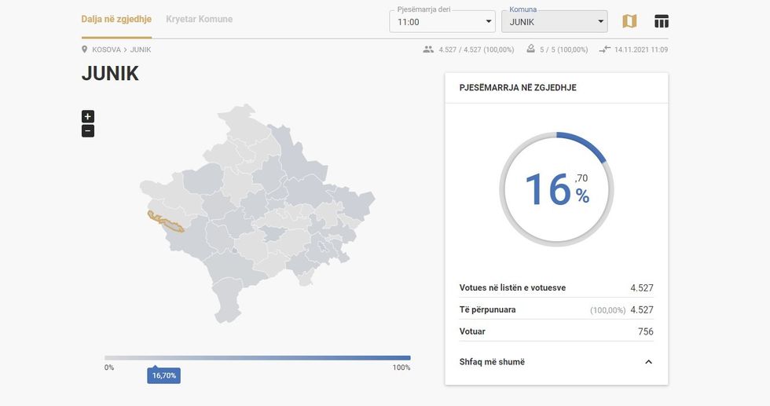Click the voters people icon near 4.527
The width and height of the screenshot is (770, 406).
428,49
